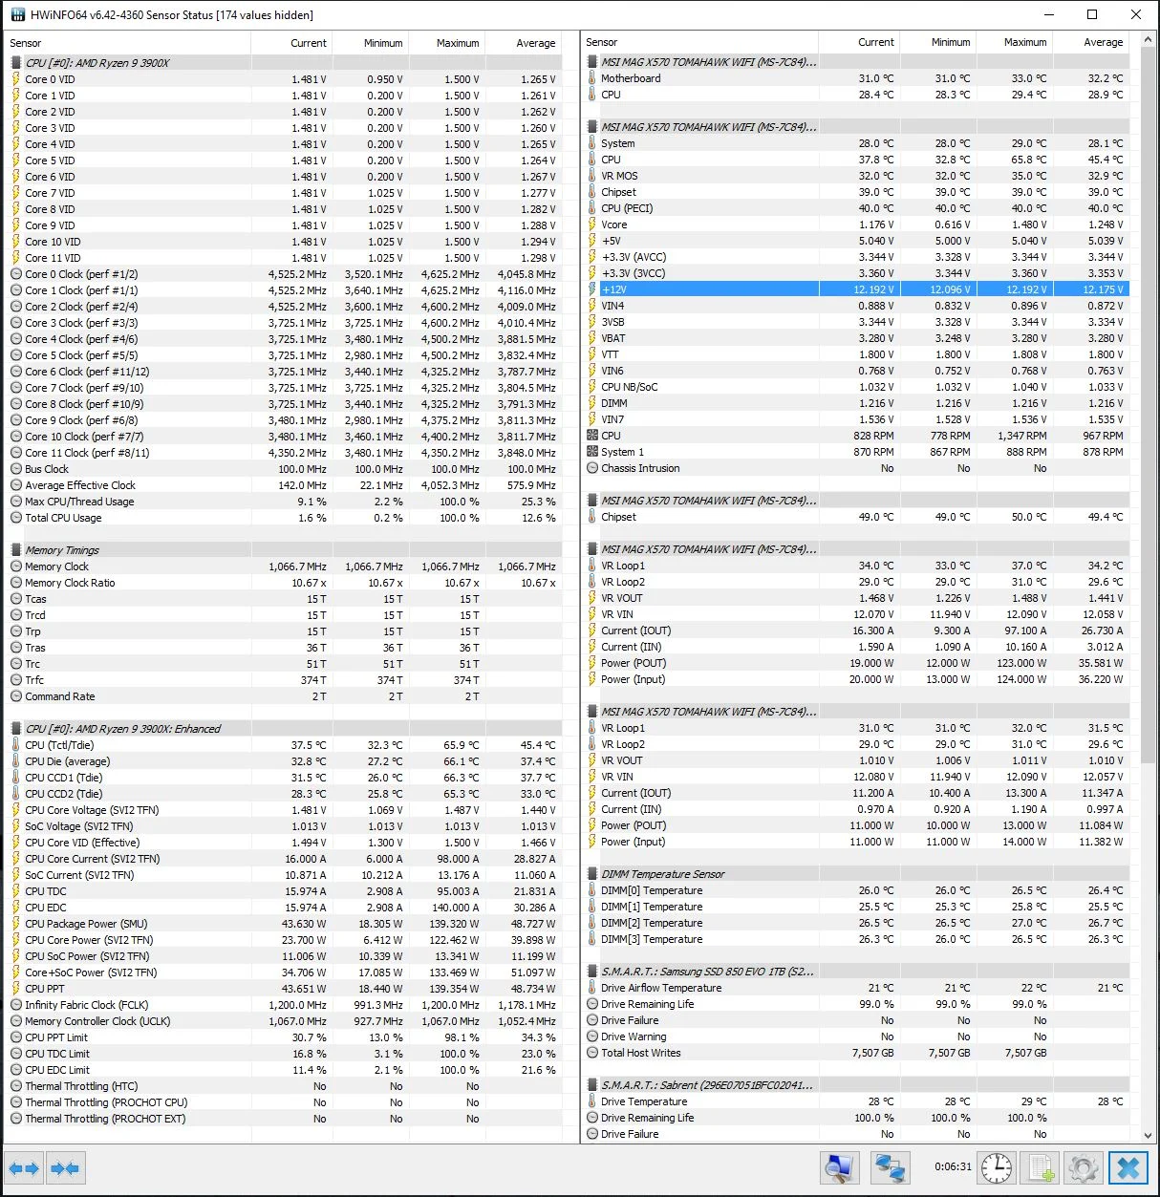Expand the sensor panels with the outward arrows button
Screen dimensions: 1160x1197
[24, 1168]
